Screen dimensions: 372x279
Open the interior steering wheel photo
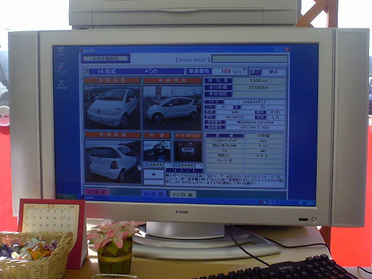(x=157, y=151)
